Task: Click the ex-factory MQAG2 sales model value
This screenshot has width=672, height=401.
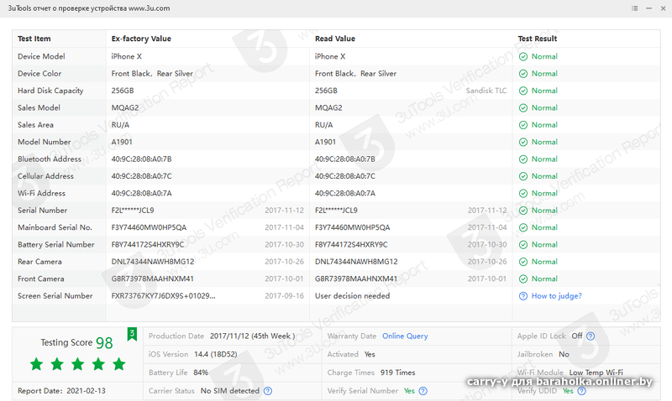Action: (125, 108)
